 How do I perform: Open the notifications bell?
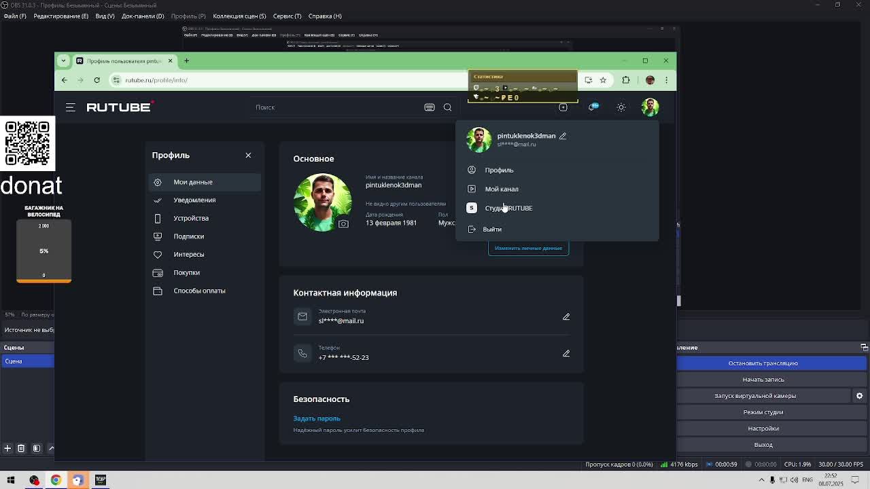593,107
